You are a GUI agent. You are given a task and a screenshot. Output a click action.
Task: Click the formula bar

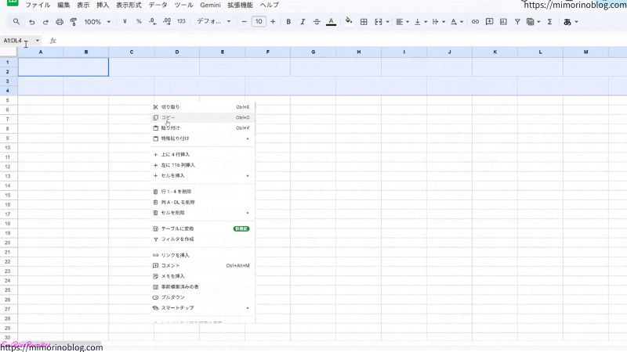coord(340,41)
